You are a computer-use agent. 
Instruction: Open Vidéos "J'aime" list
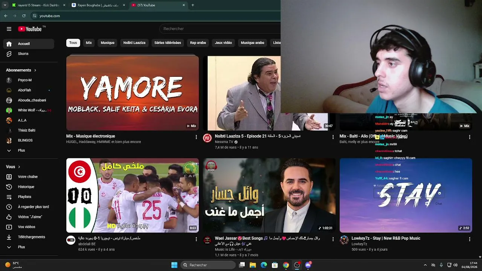point(29,217)
